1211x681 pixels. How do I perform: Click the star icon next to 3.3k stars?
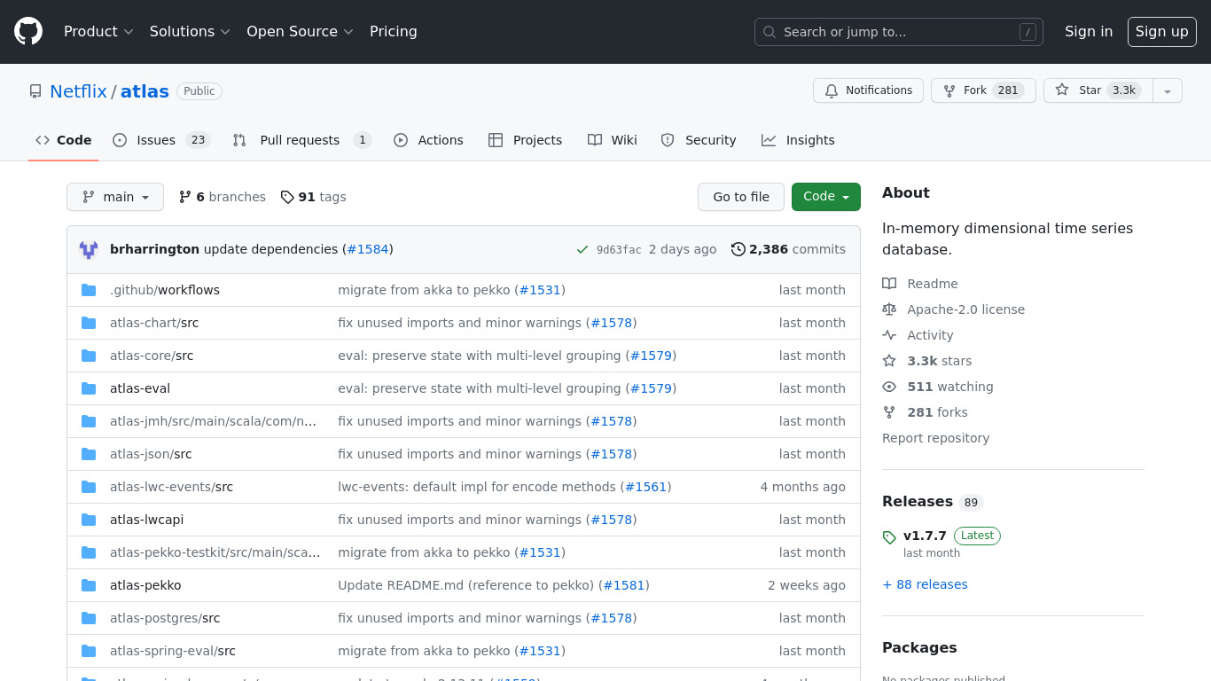tap(889, 361)
